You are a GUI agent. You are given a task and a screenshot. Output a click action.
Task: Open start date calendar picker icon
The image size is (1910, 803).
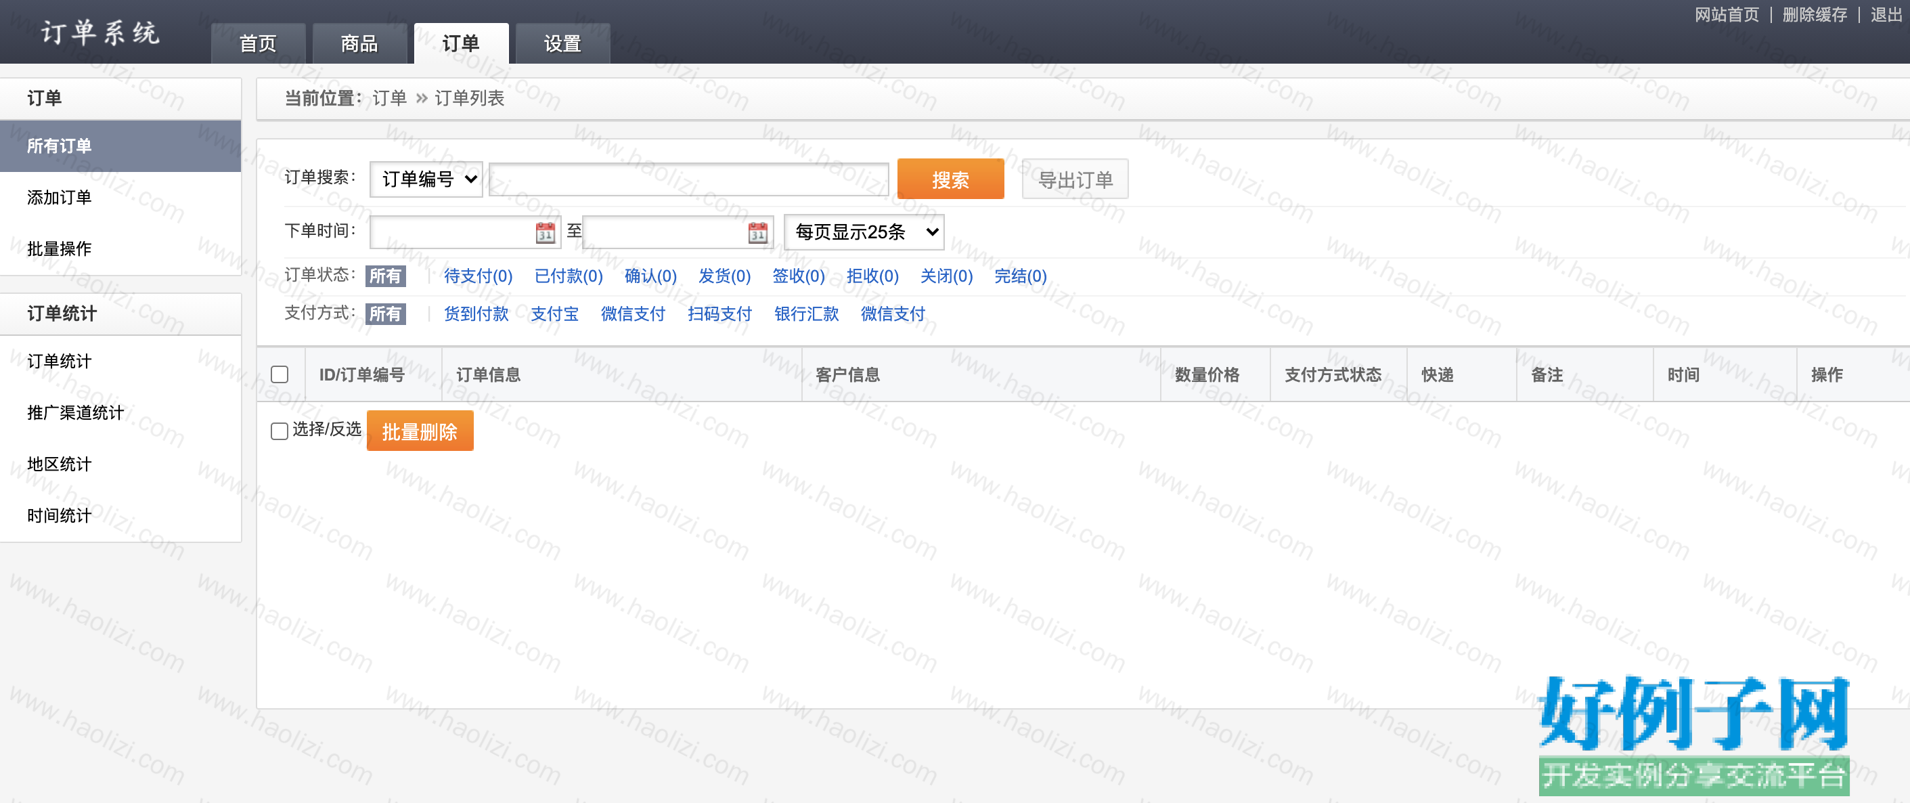coord(545,233)
